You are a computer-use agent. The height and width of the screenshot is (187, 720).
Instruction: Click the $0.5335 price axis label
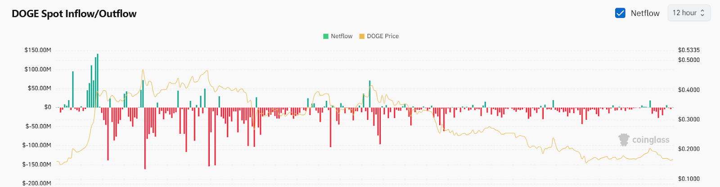pyautogui.click(x=689, y=50)
